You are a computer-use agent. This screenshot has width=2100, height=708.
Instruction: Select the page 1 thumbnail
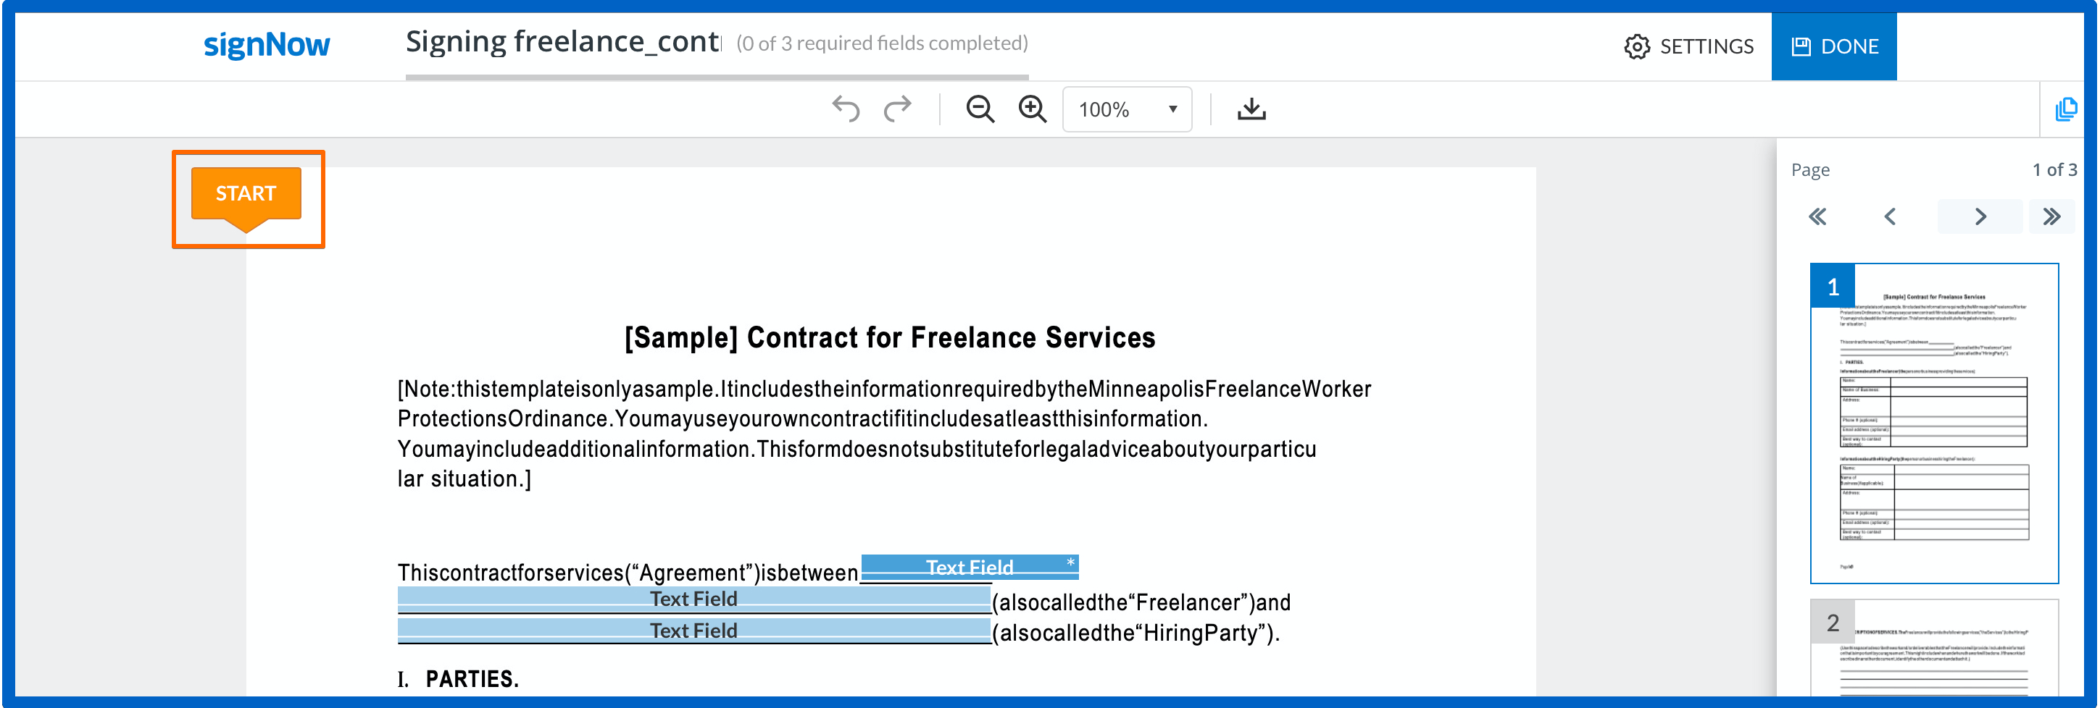coord(1933,423)
